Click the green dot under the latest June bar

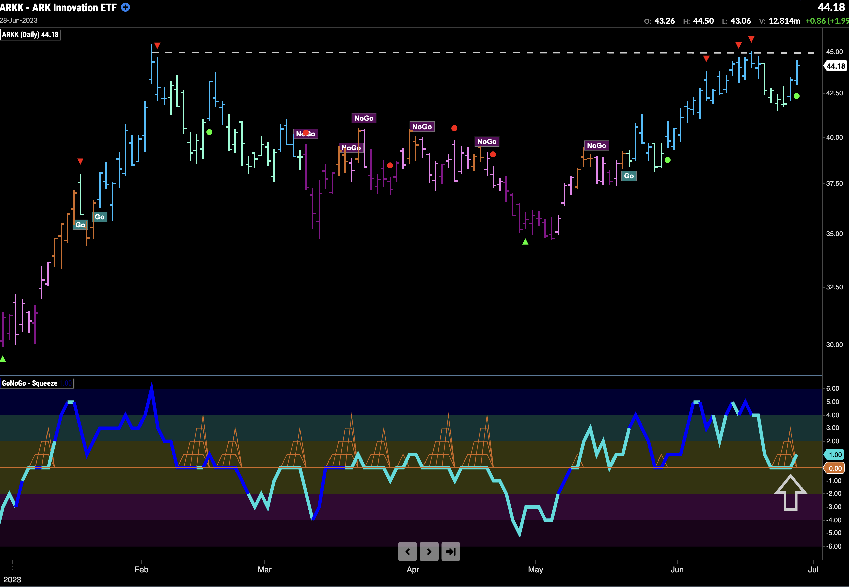click(x=796, y=96)
